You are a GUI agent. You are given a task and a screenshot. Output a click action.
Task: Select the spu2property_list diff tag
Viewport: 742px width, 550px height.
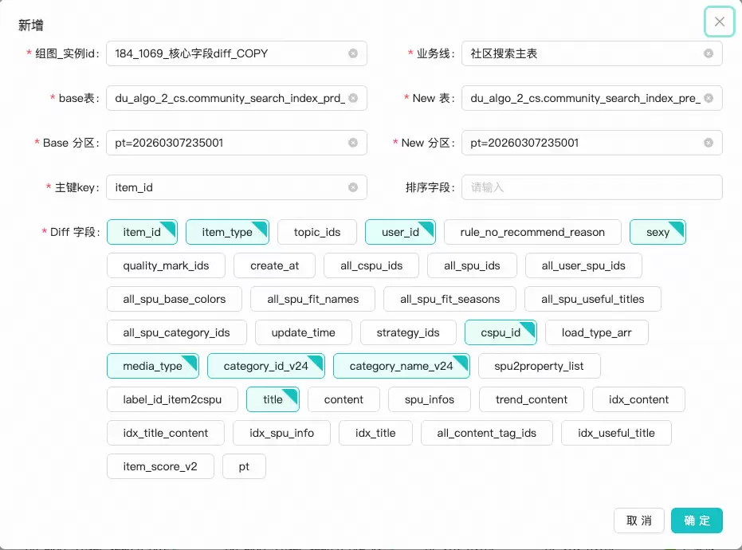539,366
